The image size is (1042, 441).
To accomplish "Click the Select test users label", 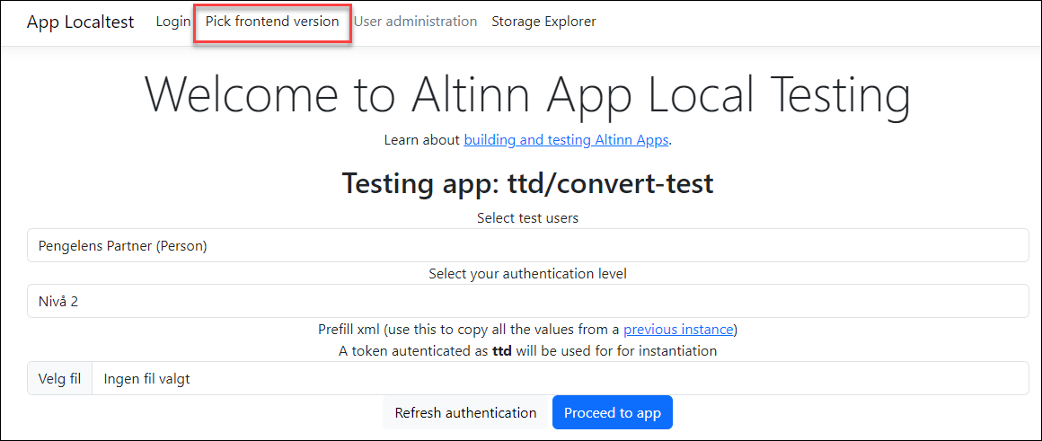I will (527, 218).
